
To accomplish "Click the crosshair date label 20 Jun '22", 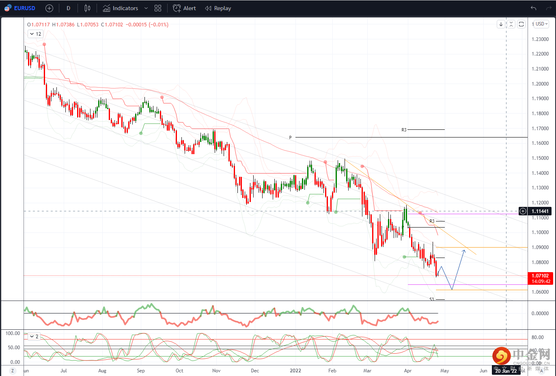I will tap(506, 371).
